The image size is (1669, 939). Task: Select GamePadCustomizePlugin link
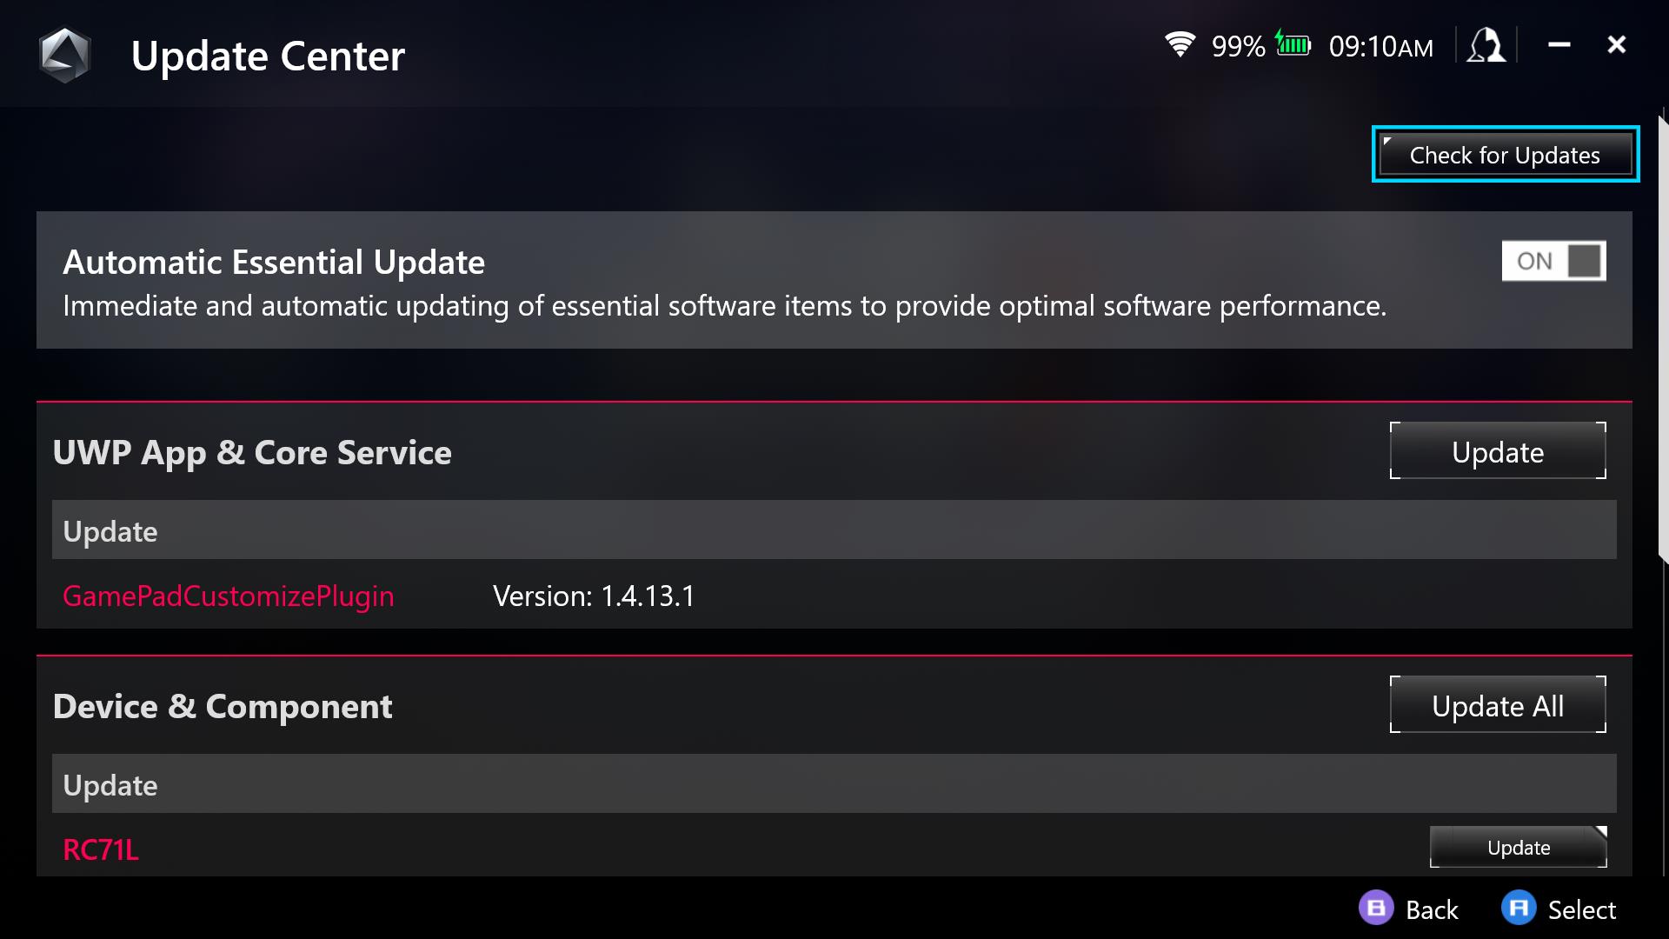pos(228,595)
